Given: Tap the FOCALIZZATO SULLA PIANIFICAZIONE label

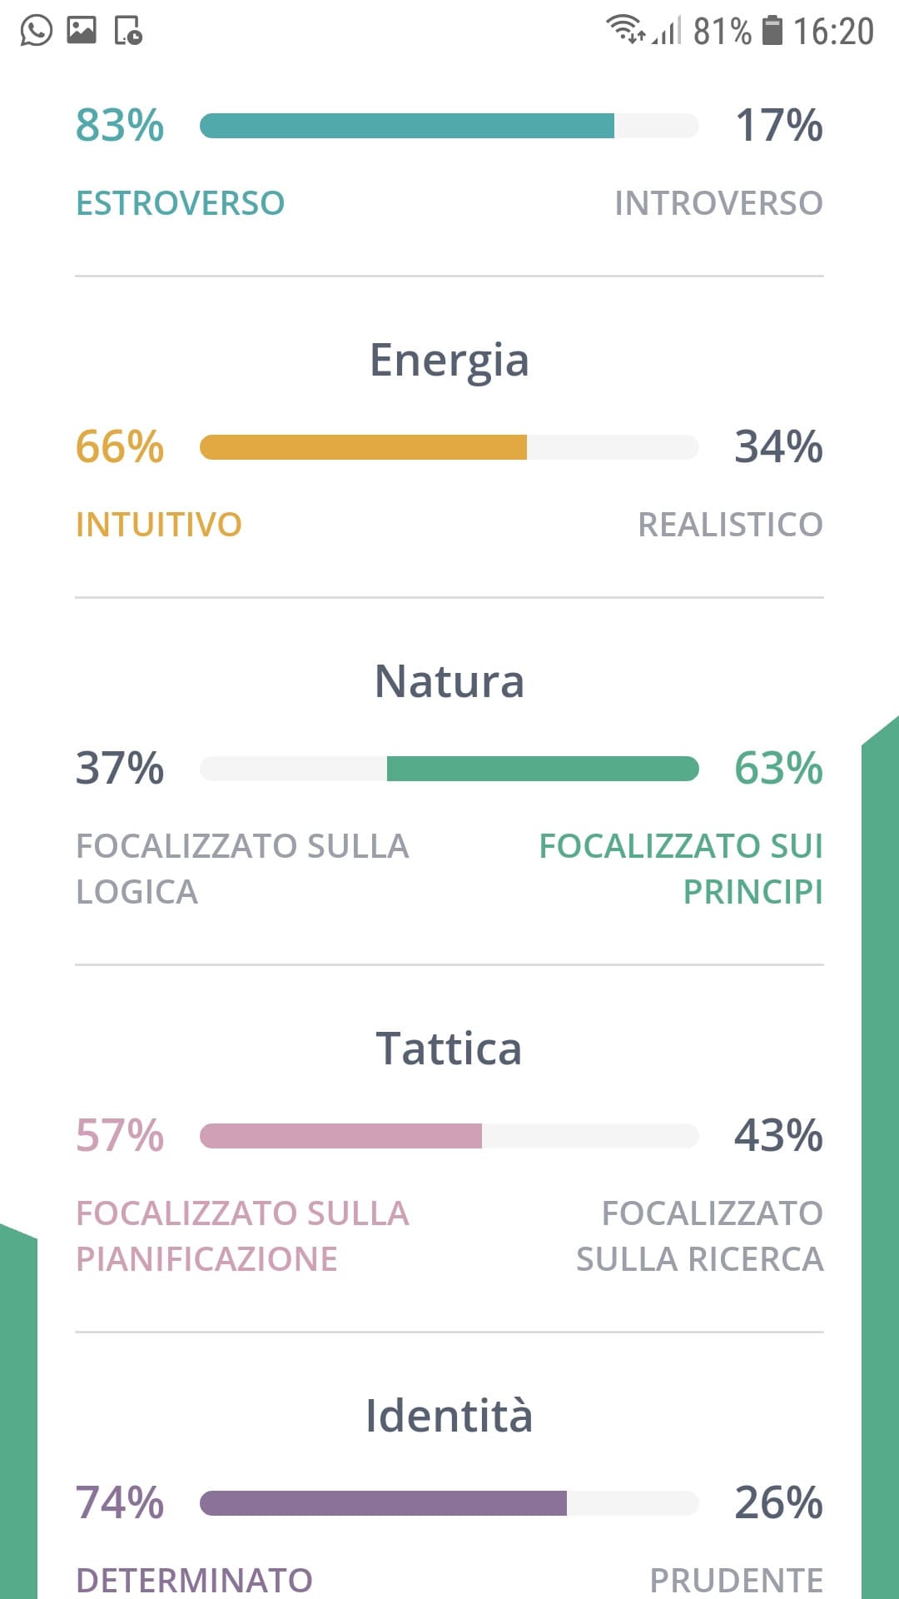Looking at the screenshot, I should (242, 1236).
